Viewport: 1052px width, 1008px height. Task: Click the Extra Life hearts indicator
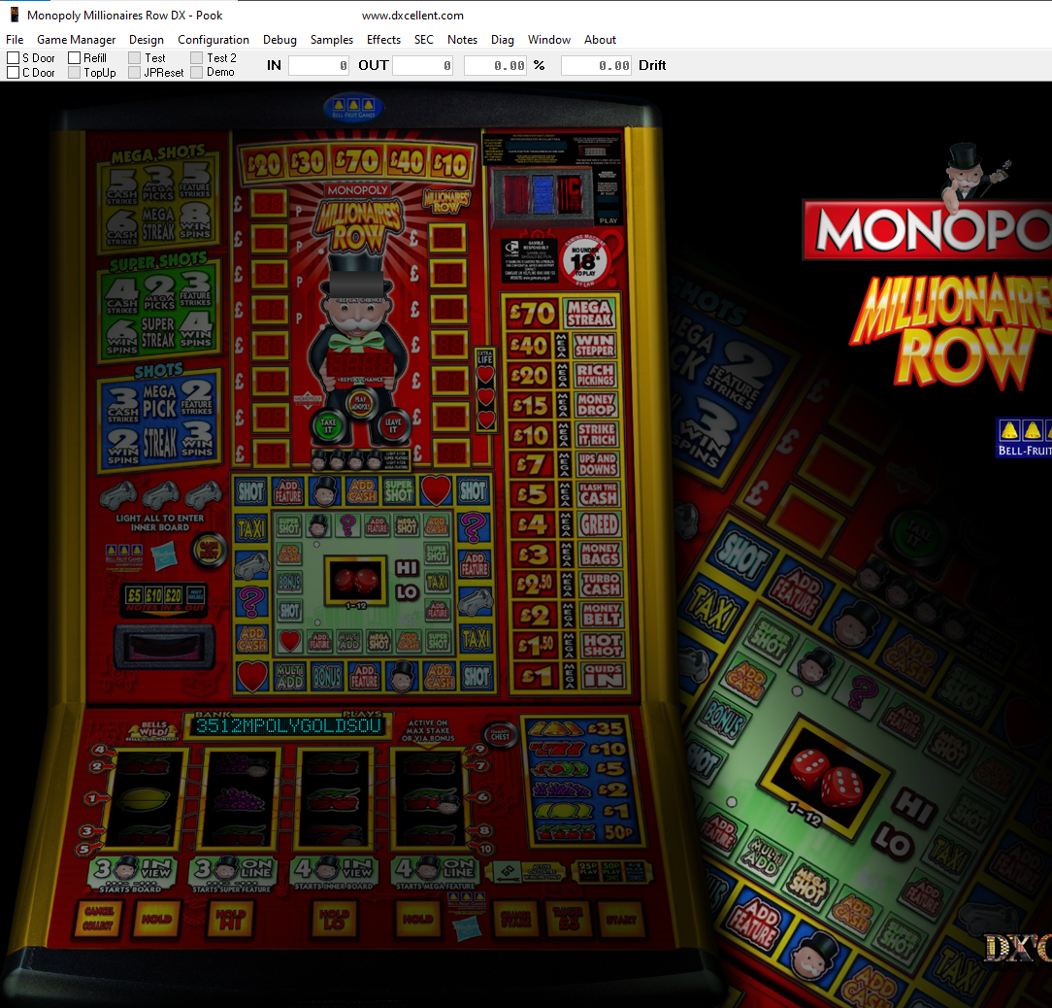(x=485, y=390)
